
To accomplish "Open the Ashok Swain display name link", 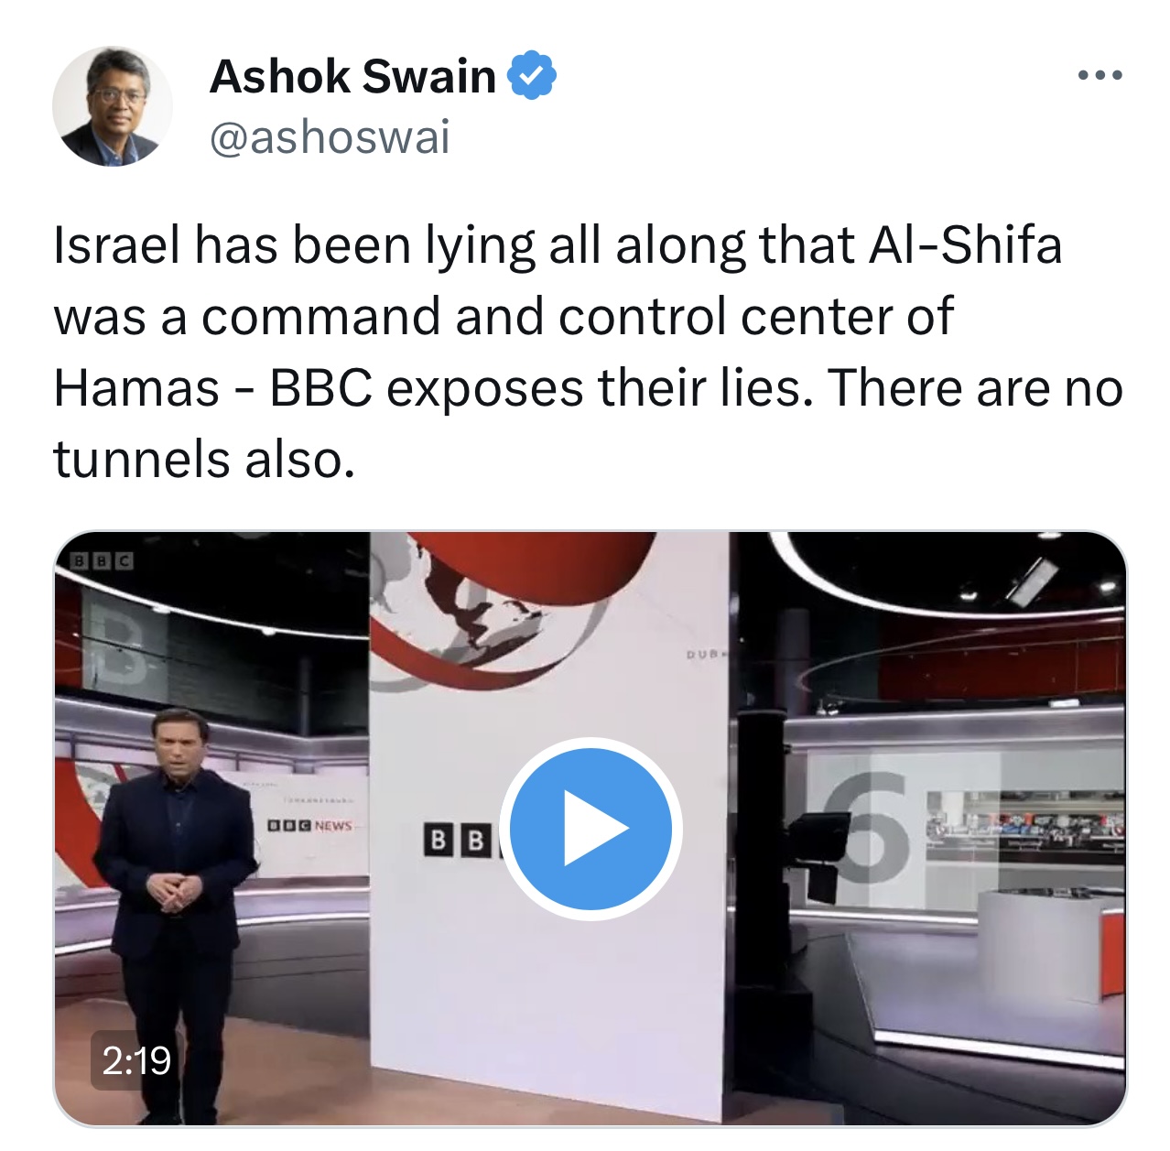I will click(352, 76).
